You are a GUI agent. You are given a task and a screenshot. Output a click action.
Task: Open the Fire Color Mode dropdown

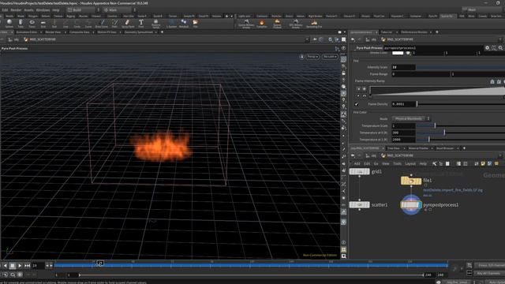tap(410, 118)
